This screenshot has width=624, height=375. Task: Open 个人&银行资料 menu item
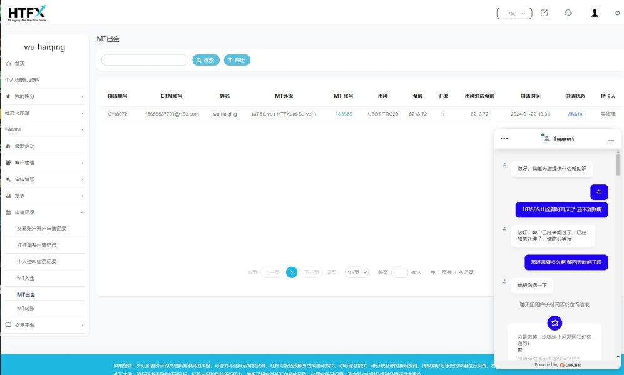point(22,80)
